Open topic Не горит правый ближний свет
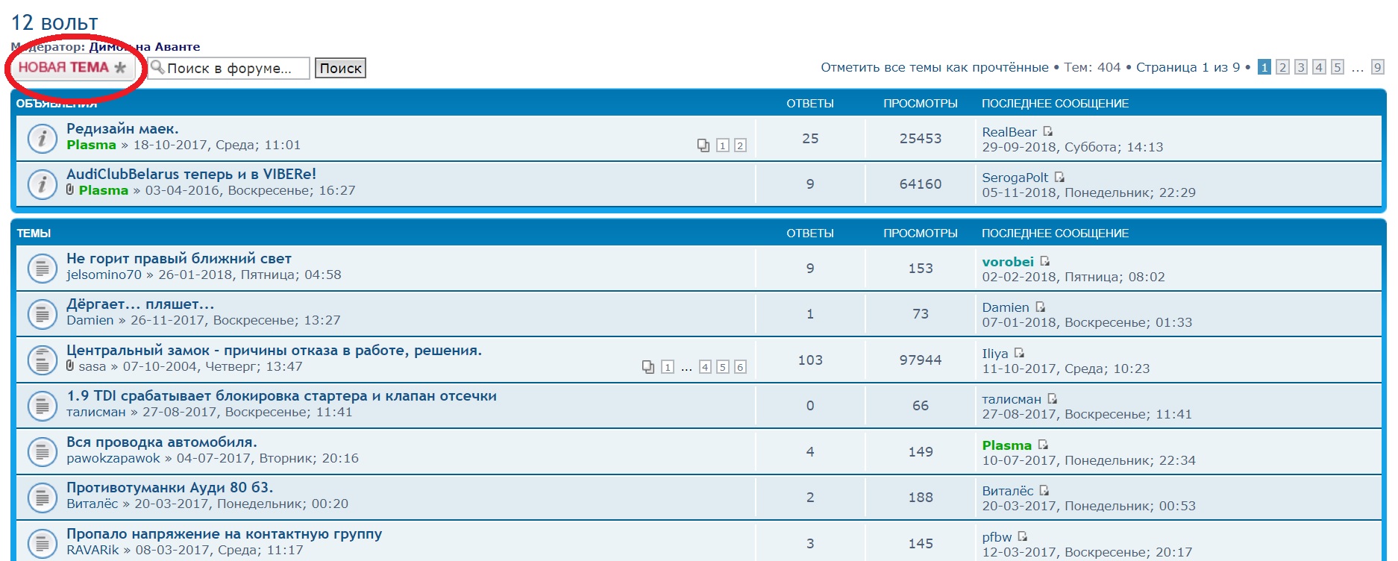Image resolution: width=1398 pixels, height=561 pixels. pyautogui.click(x=179, y=258)
